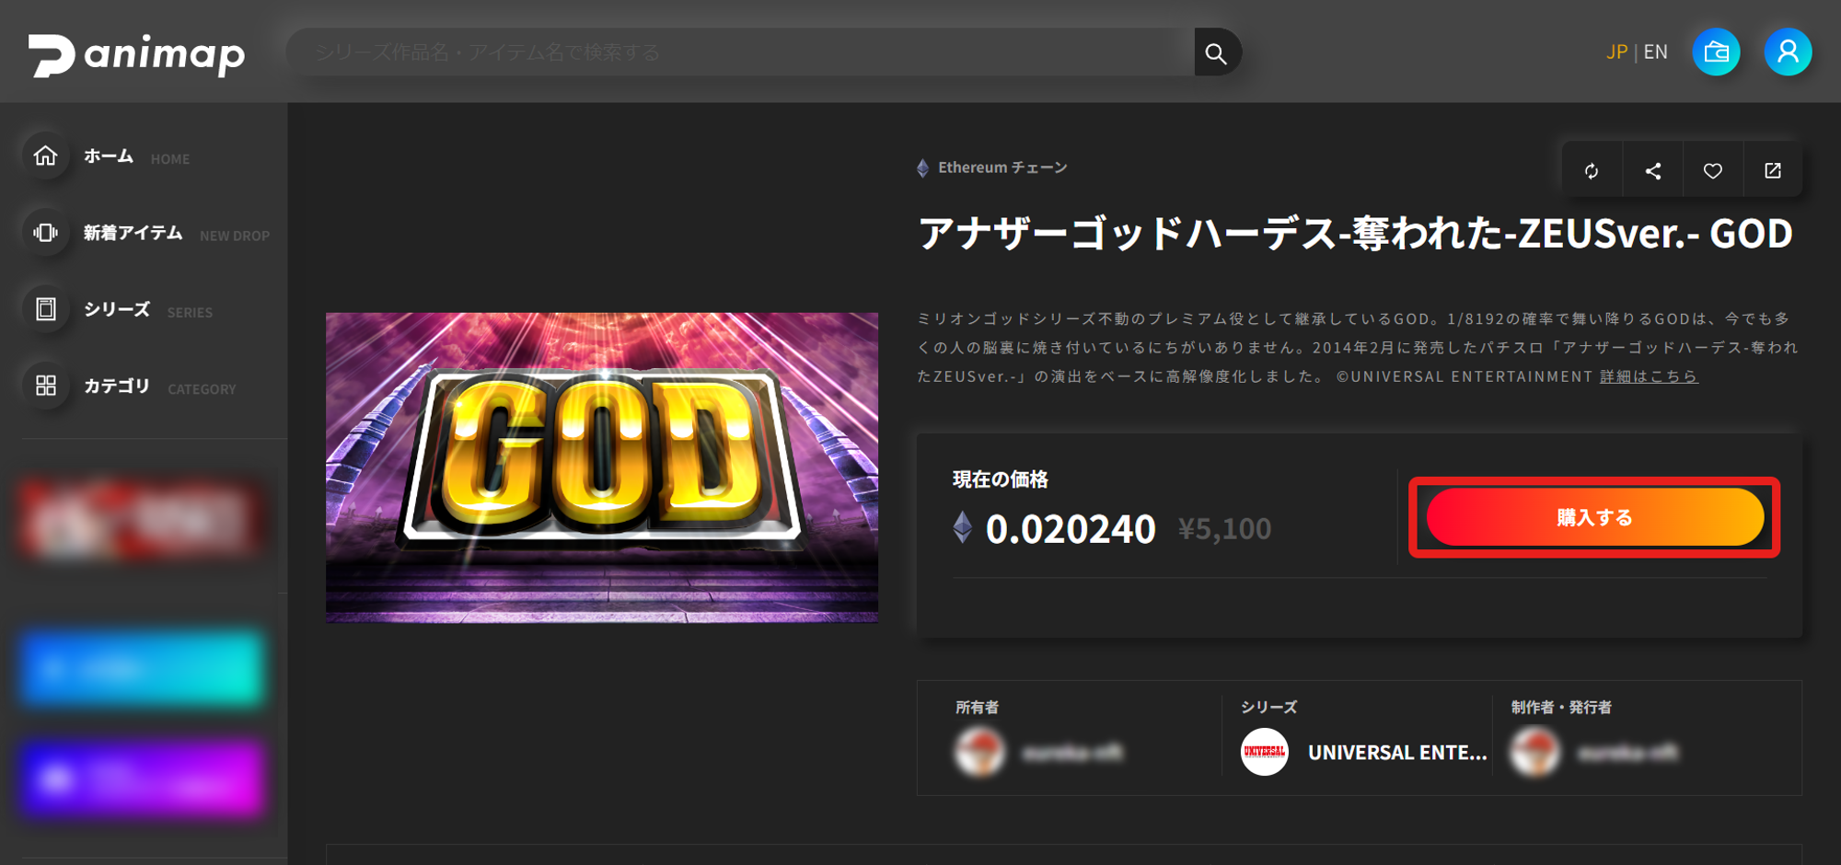
Task: Click the UNIVERSAL ENTE... series link
Action: pyautogui.click(x=1397, y=753)
